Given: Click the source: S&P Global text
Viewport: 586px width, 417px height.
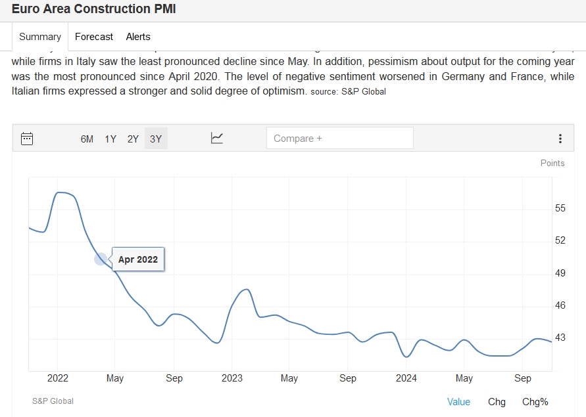Looking at the screenshot, I should pyautogui.click(x=348, y=92).
